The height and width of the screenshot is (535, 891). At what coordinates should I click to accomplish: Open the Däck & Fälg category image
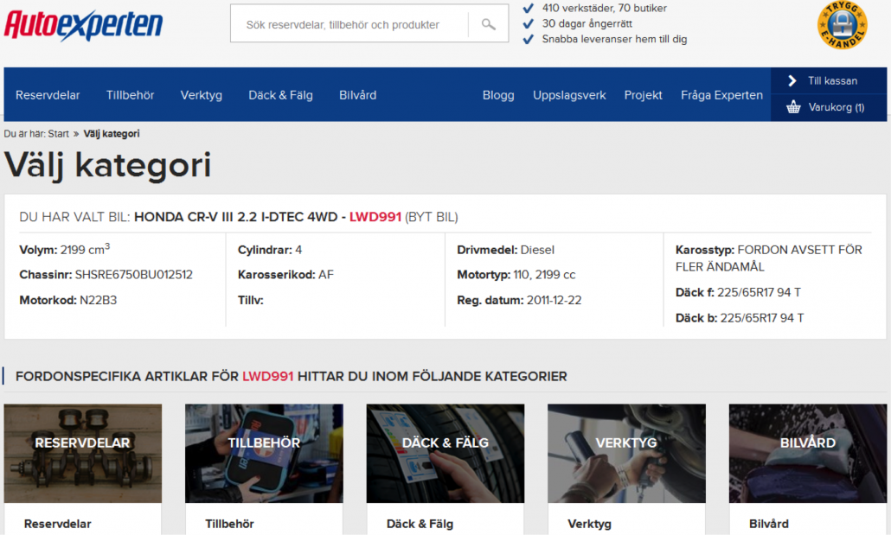point(445,453)
